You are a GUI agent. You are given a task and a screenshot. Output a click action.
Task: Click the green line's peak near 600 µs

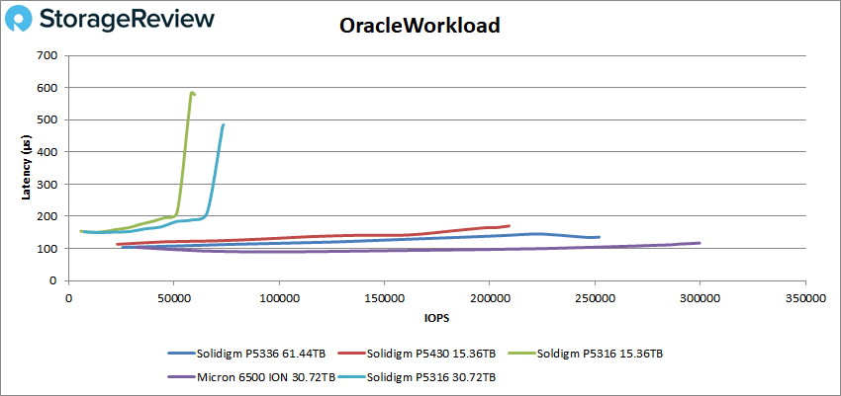[192, 93]
